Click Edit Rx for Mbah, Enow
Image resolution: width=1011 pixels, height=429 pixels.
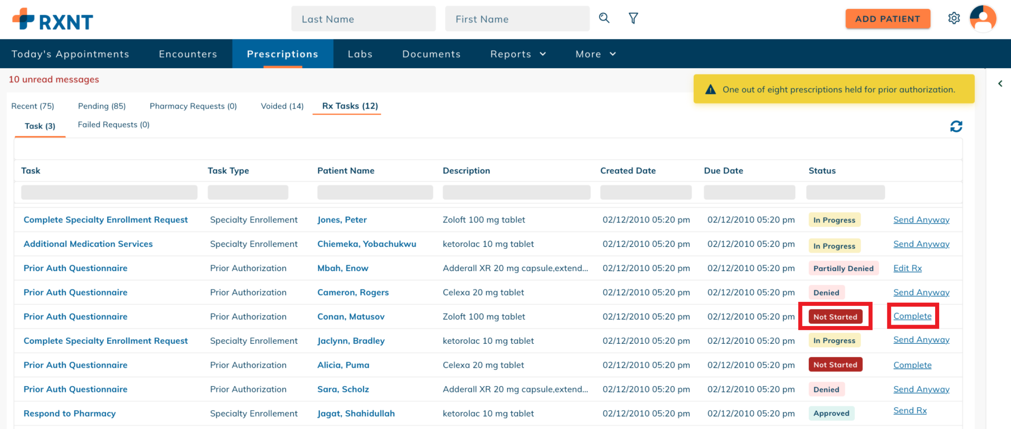[907, 268]
